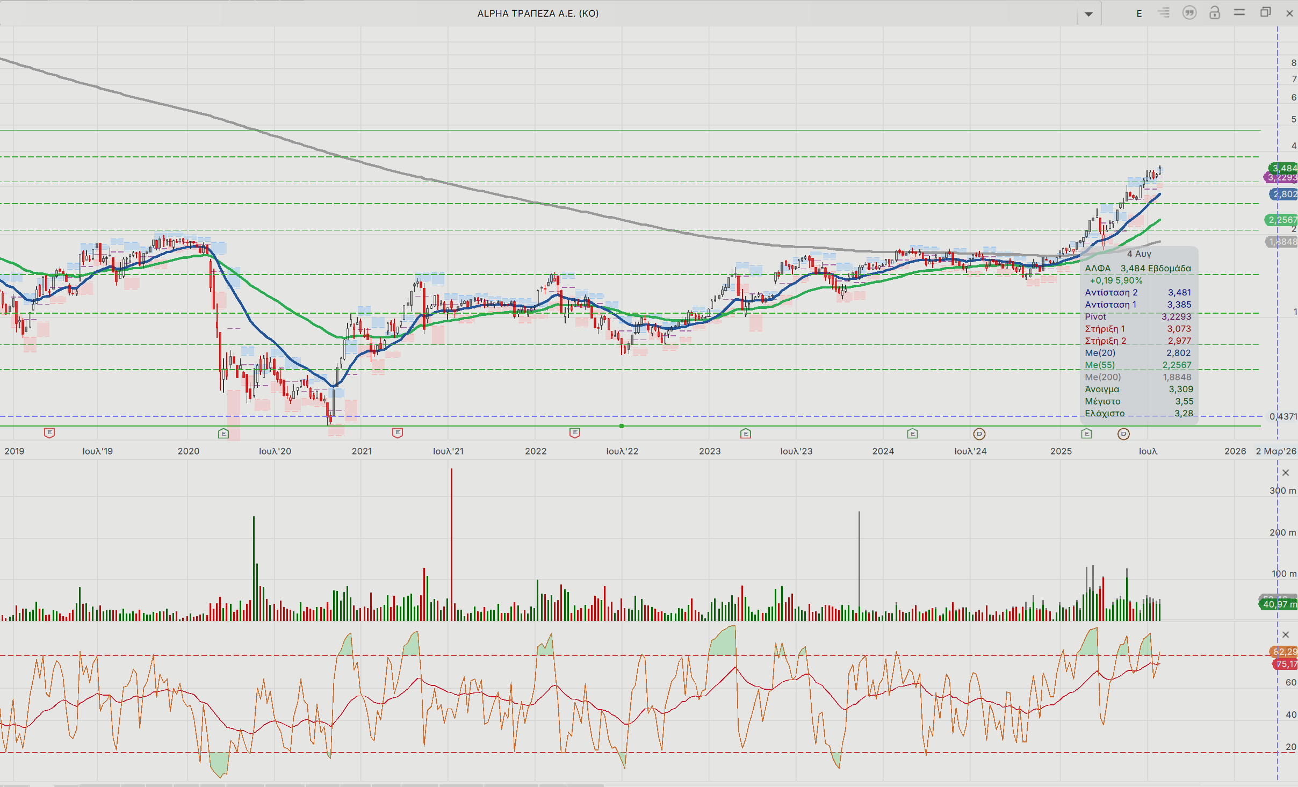The image size is (1298, 787).
Task: Open the symbol dropdown arrow in title bar
Action: click(x=1088, y=14)
